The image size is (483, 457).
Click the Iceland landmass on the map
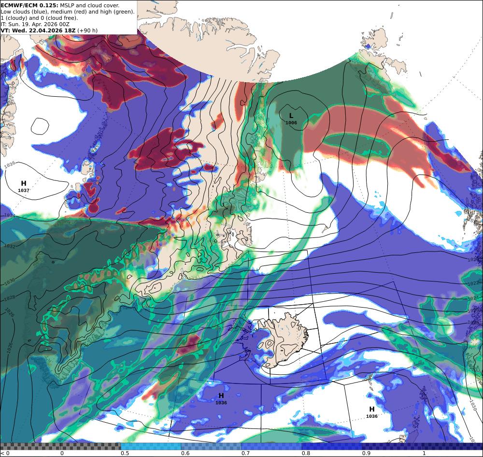click(x=285, y=338)
